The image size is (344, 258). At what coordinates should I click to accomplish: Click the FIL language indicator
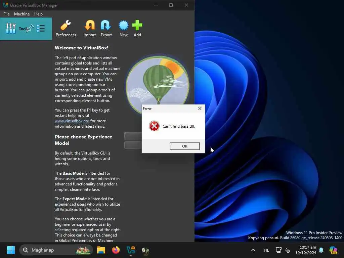pos(266,250)
